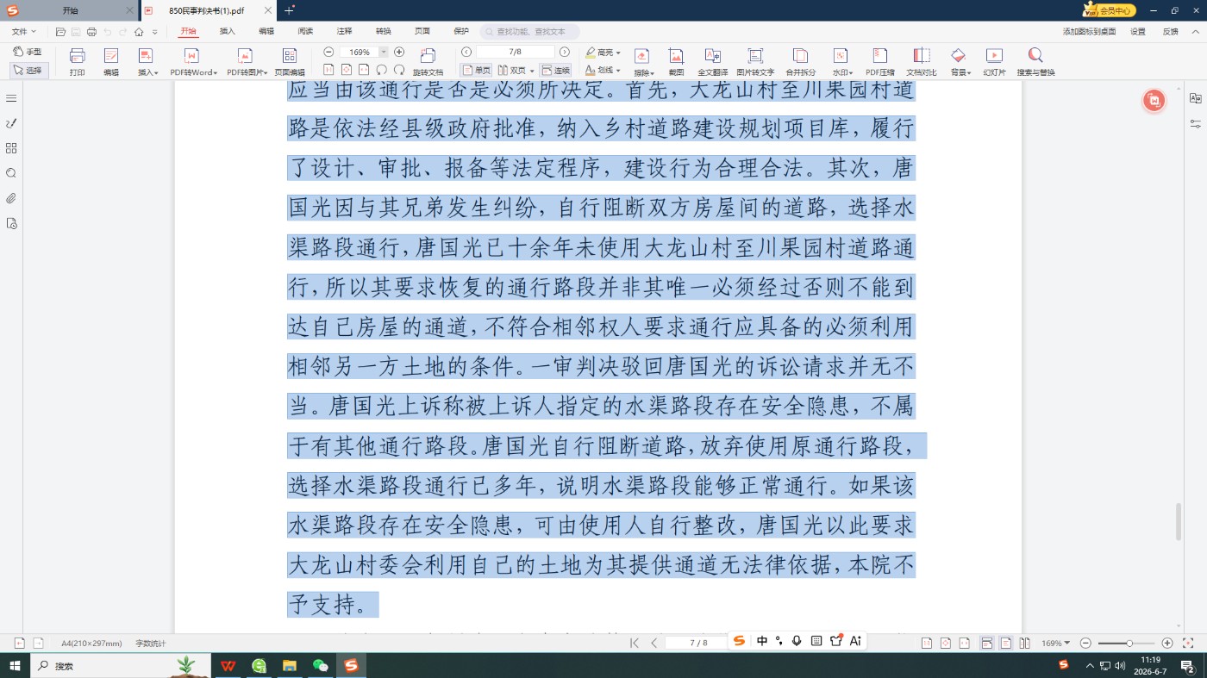Open the thumbnails panel in left sidebar
The width and height of the screenshot is (1207, 678).
tap(11, 148)
